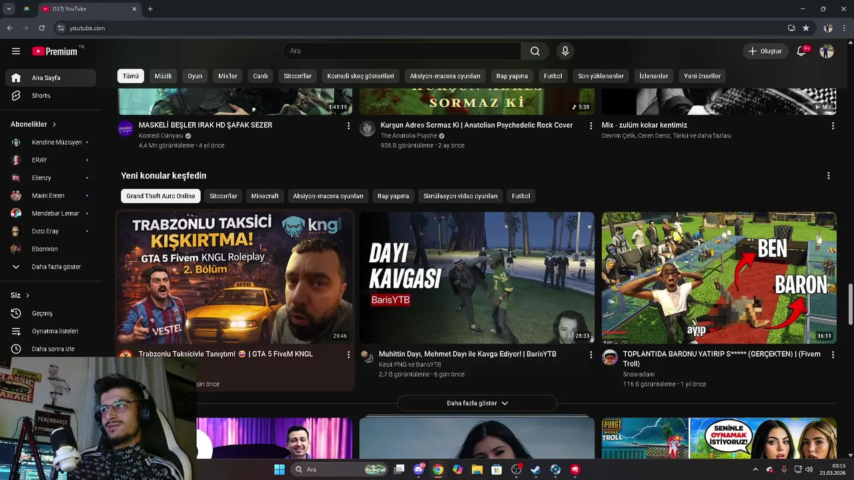
Task: Select Minecraft topic chip
Action: (265, 196)
